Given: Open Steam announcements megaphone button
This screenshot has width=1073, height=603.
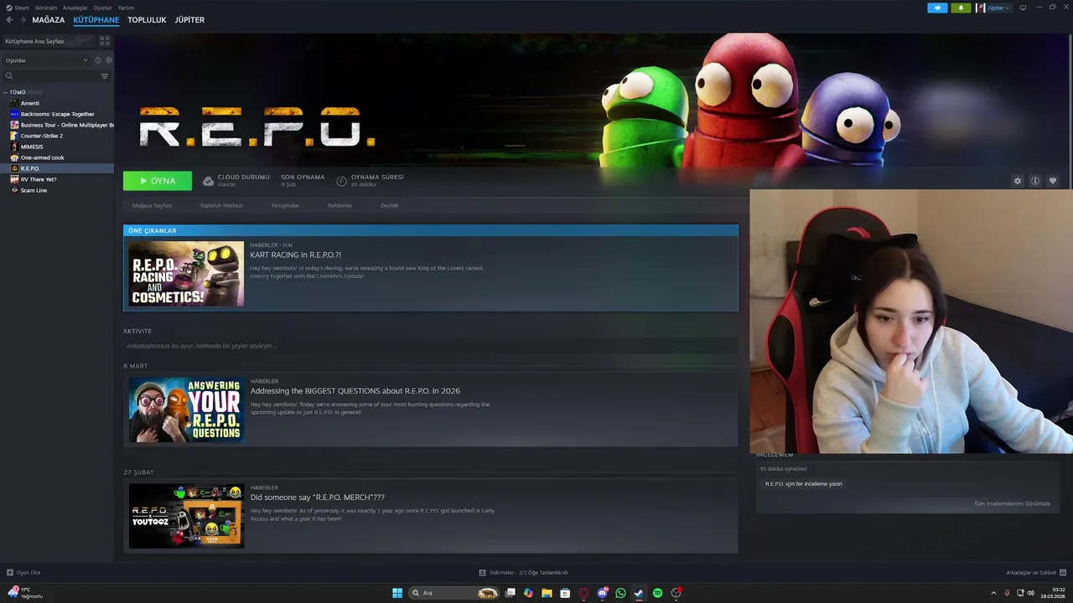Looking at the screenshot, I should [x=937, y=8].
